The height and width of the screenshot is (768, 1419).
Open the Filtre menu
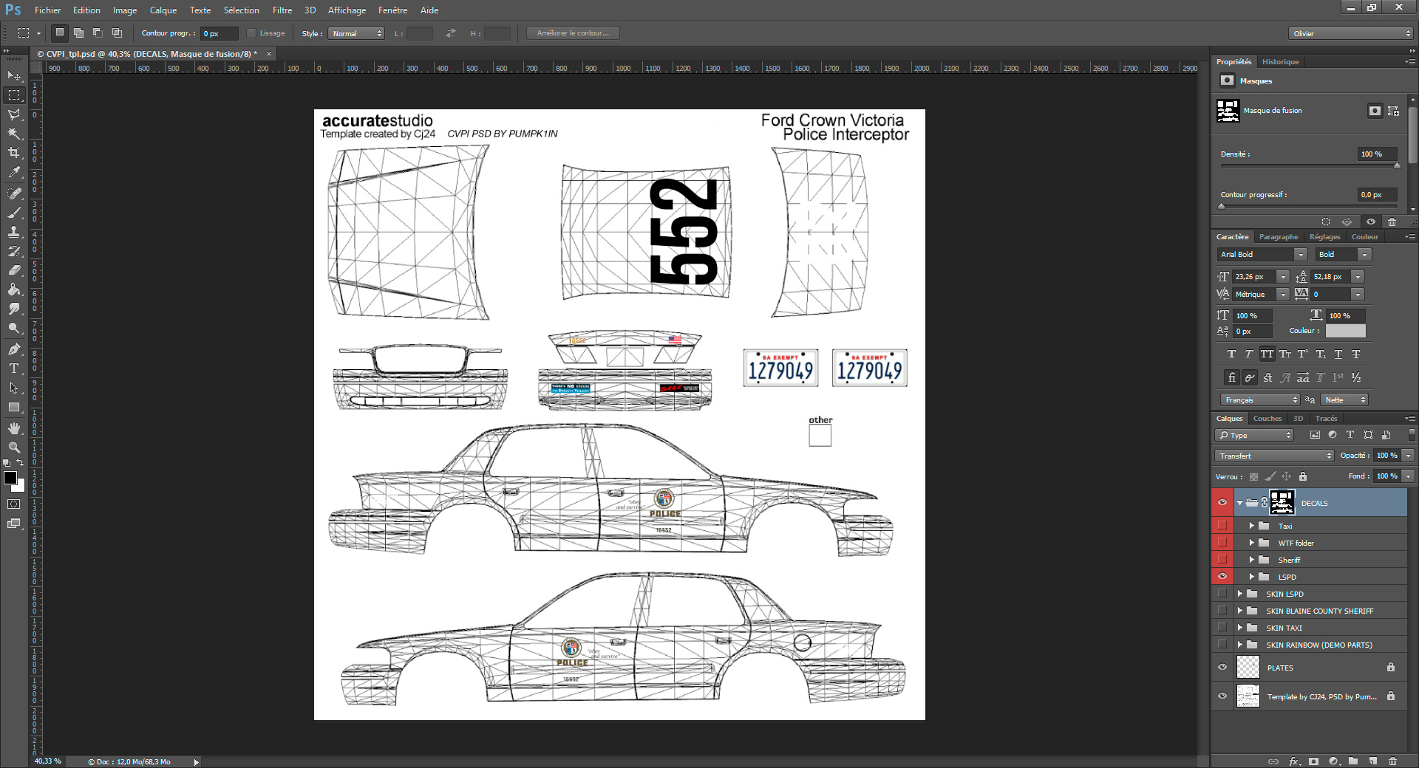[x=282, y=10]
